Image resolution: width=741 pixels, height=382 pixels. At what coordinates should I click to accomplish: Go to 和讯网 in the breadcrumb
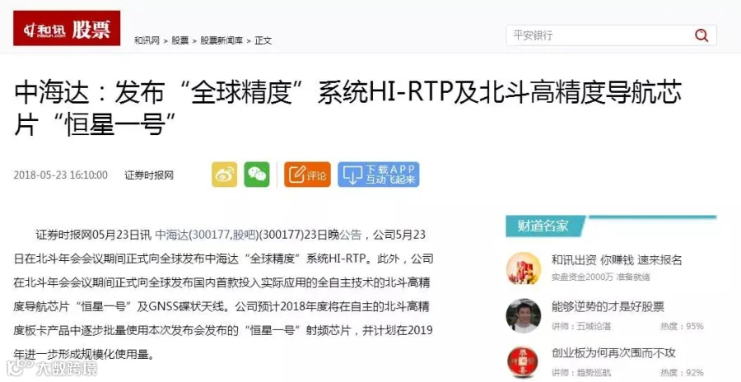(147, 40)
